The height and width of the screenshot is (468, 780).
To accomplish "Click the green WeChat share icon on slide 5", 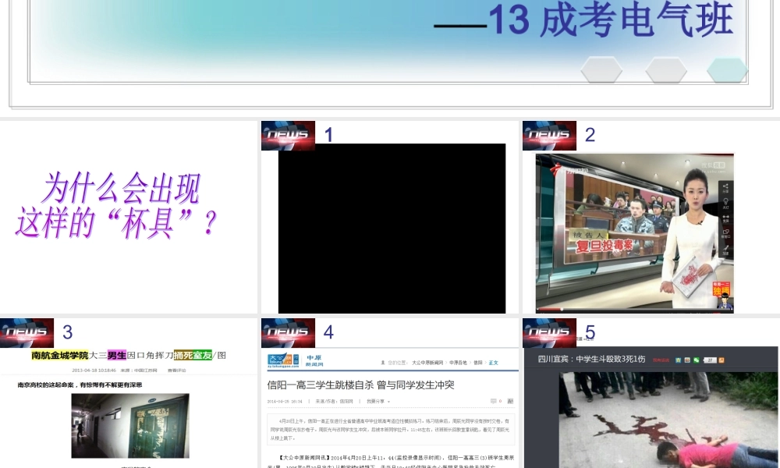I will coord(696,360).
